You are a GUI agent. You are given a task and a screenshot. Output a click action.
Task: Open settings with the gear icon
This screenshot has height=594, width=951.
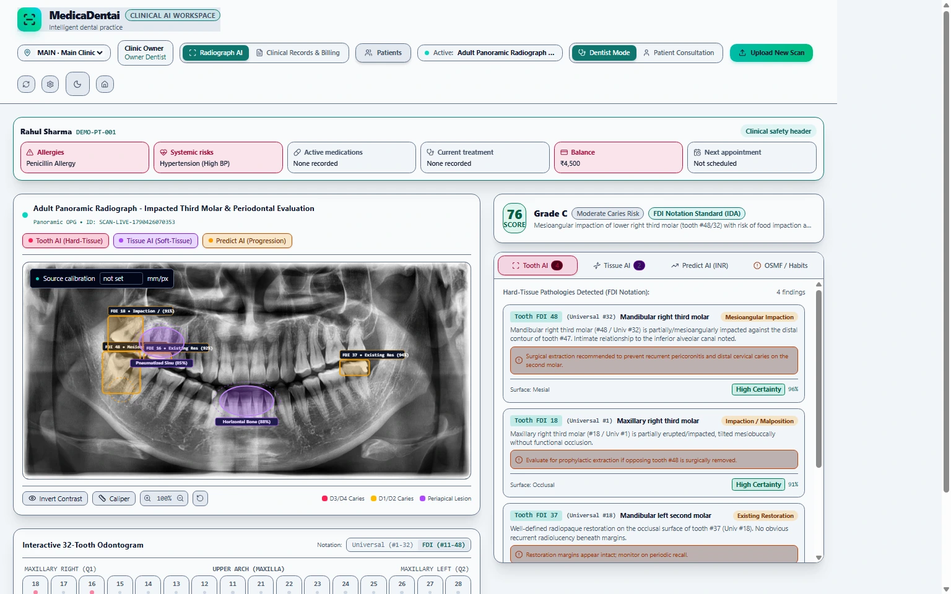[50, 84]
